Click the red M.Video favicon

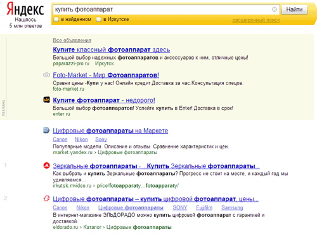tap(46, 166)
